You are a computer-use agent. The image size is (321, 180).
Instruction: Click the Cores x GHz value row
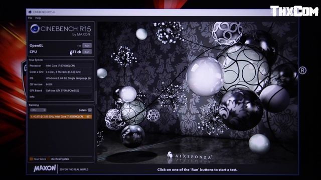[x=68, y=72]
